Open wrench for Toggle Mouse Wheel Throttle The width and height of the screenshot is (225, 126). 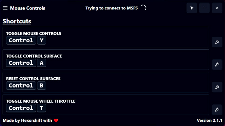click(x=217, y=109)
